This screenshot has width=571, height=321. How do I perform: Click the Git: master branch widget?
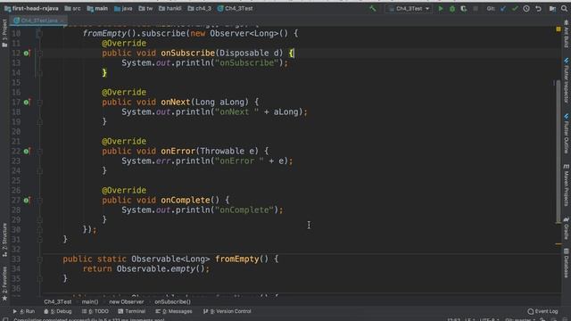tap(519, 319)
